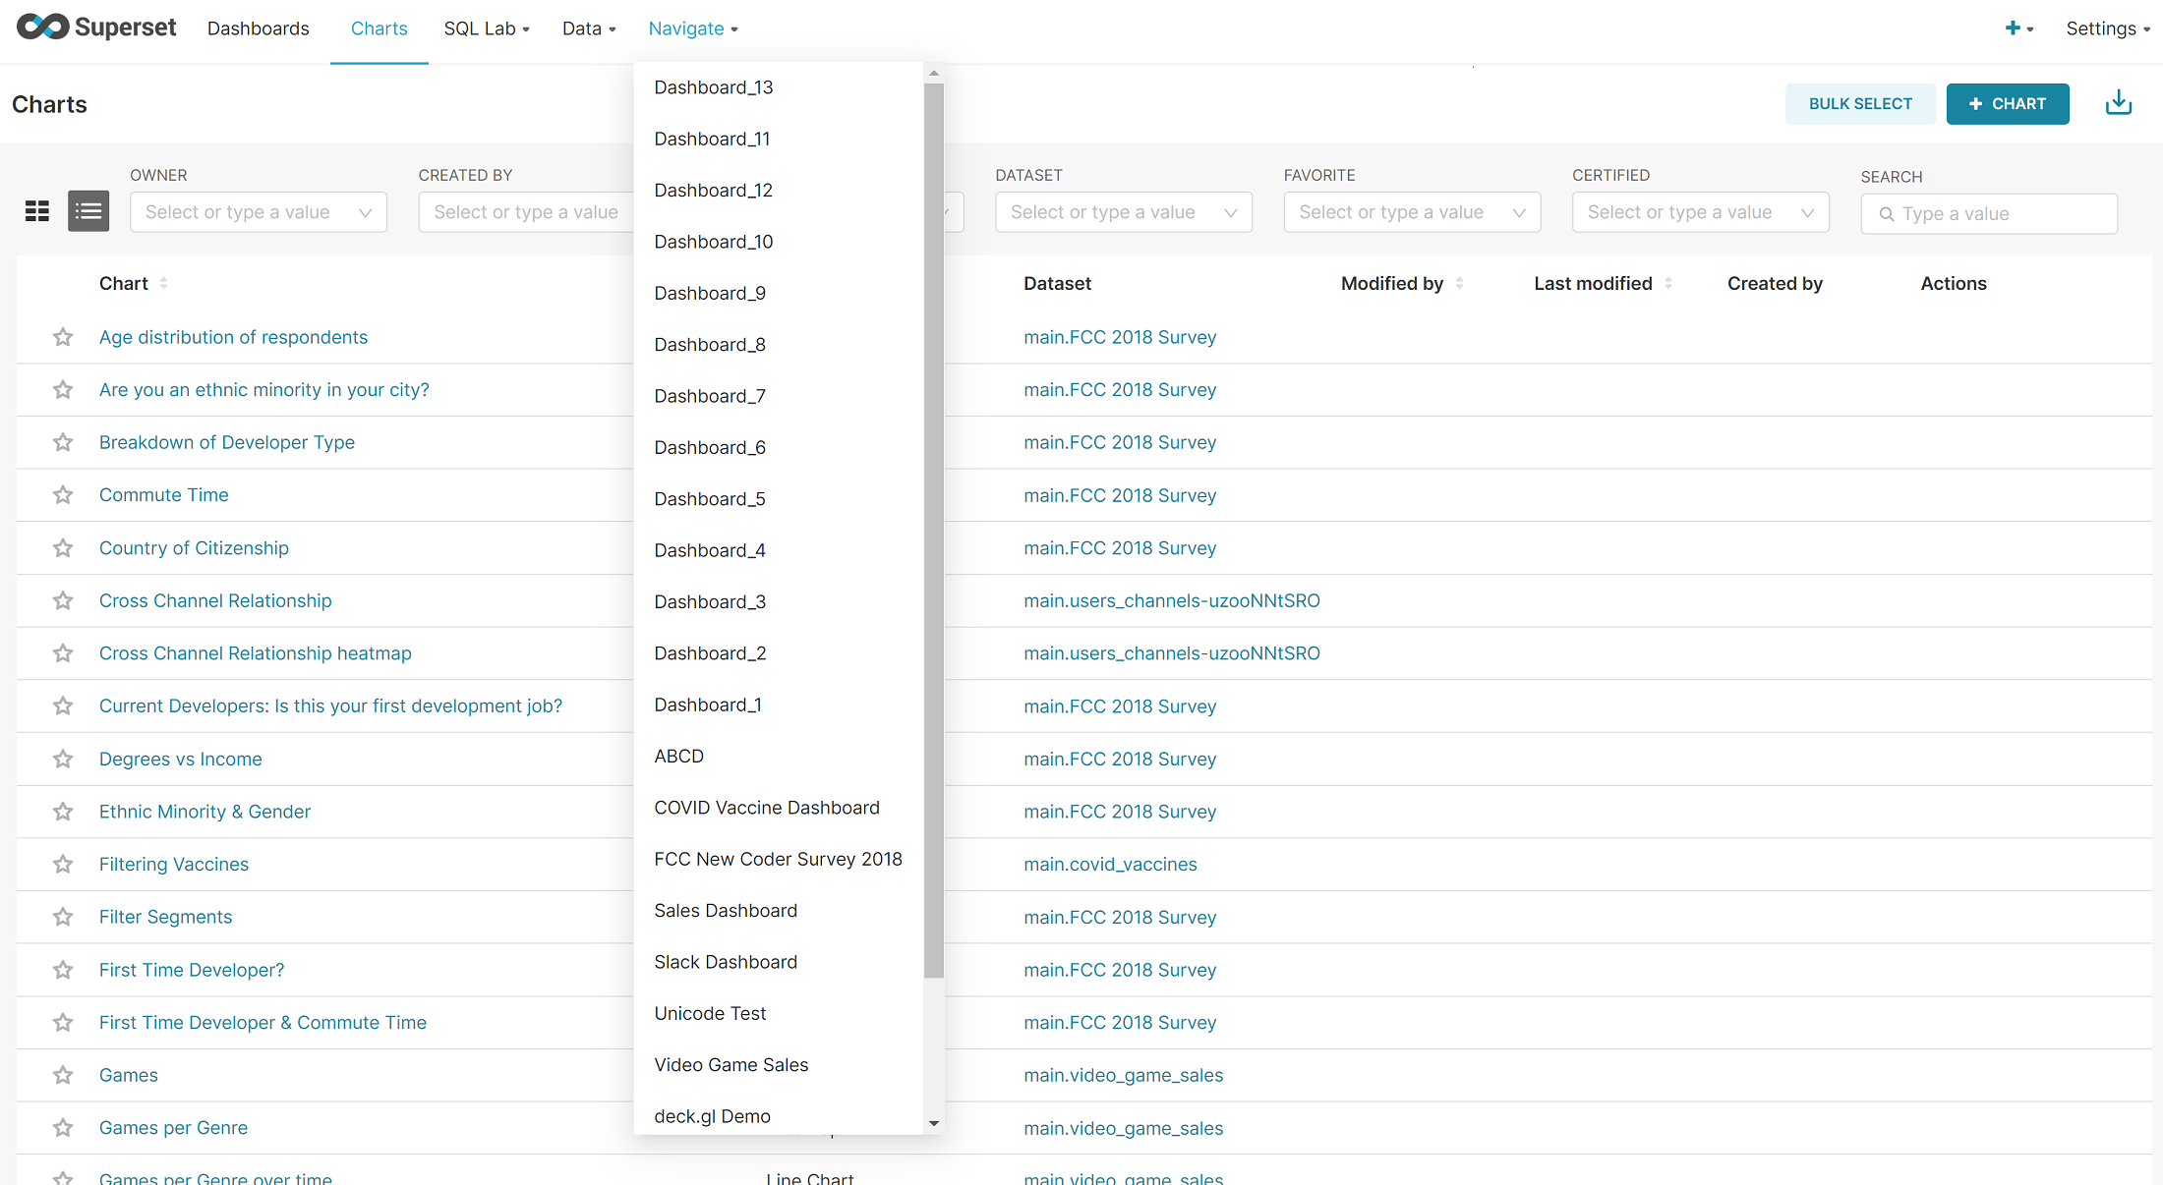The height and width of the screenshot is (1185, 2163).
Task: Switch to list view
Action: pos(88,211)
